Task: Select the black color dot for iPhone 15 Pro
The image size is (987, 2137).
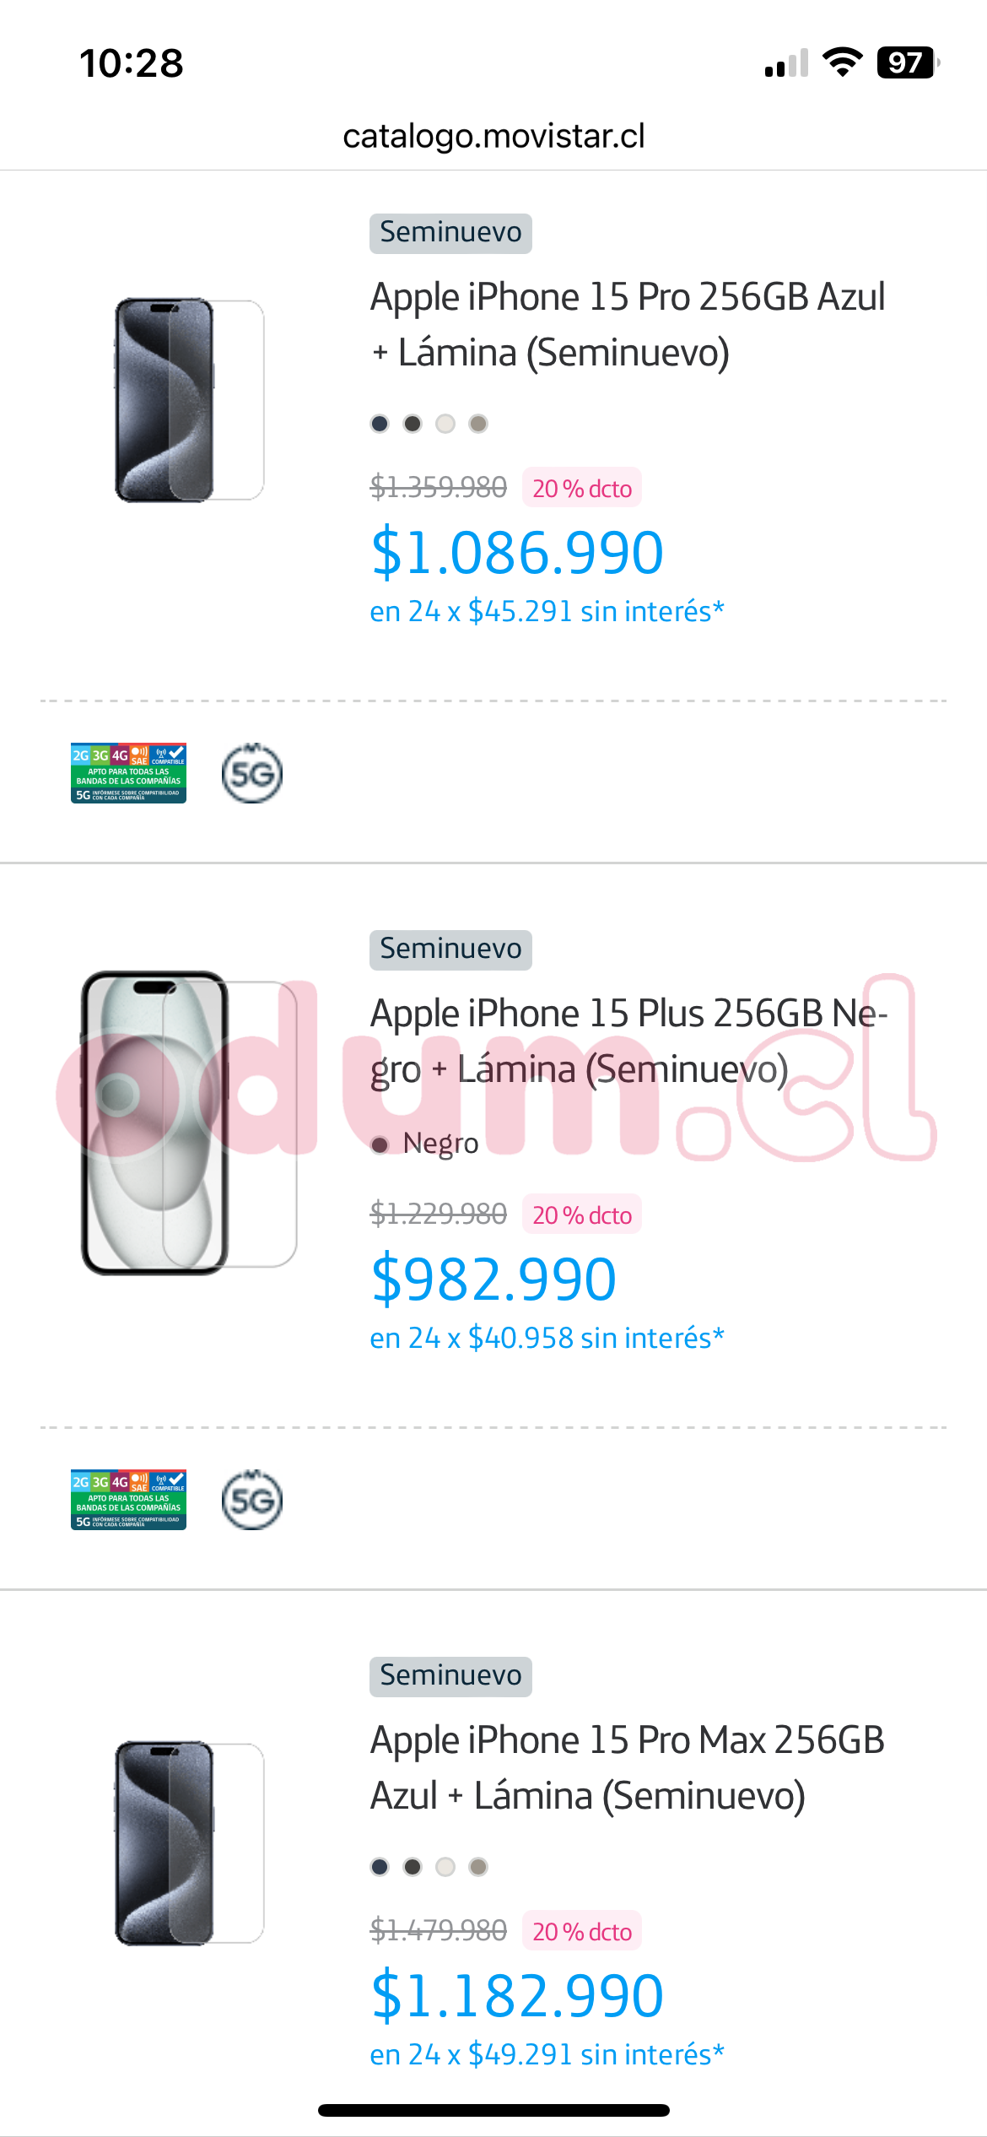Action: (x=413, y=424)
